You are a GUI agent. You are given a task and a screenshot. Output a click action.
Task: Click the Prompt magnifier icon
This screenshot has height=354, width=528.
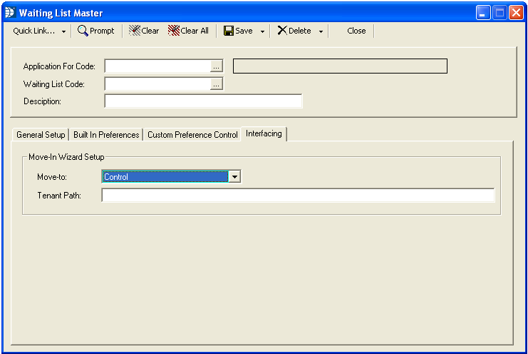pos(83,31)
